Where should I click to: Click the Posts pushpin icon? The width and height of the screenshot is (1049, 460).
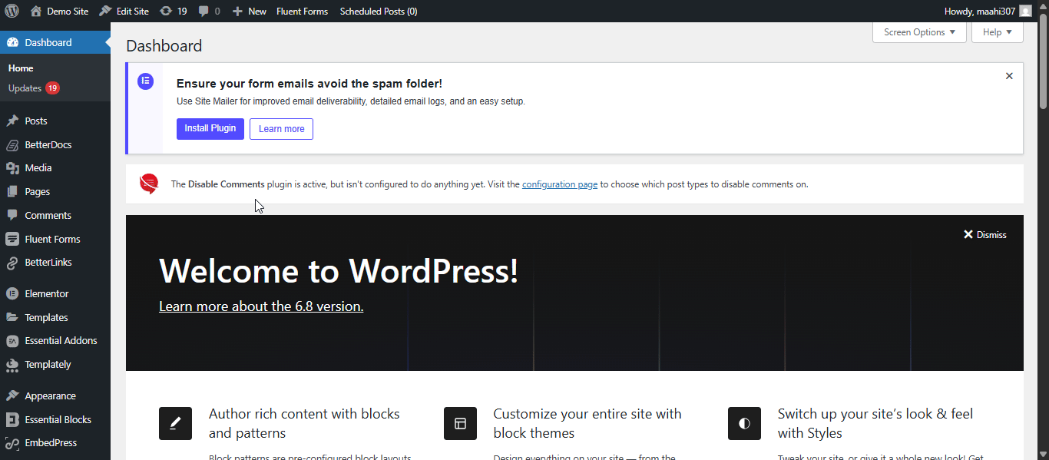(x=12, y=121)
